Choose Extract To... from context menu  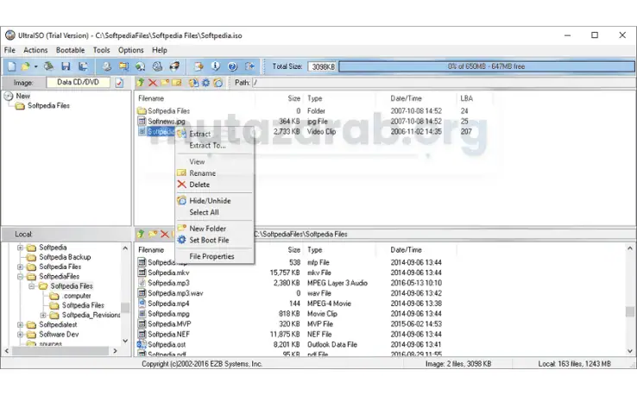click(x=215, y=146)
